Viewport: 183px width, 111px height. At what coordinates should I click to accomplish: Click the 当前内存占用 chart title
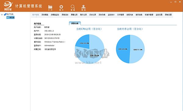pyautogui.click(x=130, y=29)
